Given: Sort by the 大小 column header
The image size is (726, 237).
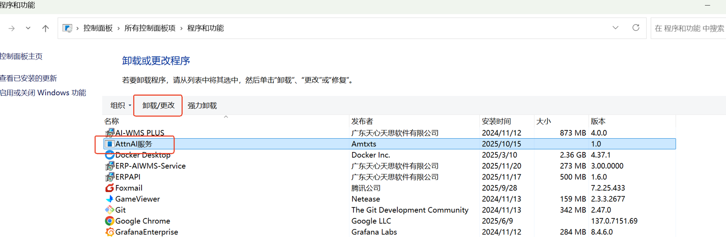Looking at the screenshot, I should point(544,121).
